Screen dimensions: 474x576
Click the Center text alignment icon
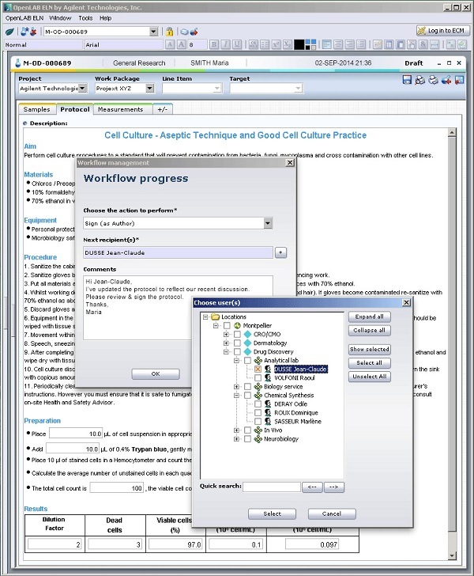[x=338, y=45]
